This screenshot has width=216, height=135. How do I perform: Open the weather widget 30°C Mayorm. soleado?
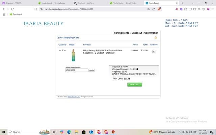(x=162, y=132)
